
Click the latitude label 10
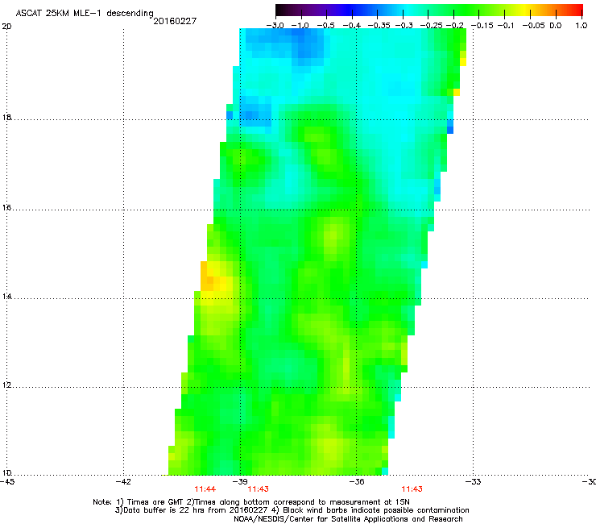pyautogui.click(x=6, y=473)
